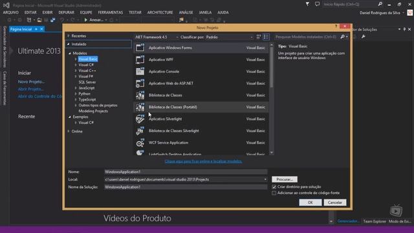This screenshot has width=414, height=233.
Task: Switch templates to small icons view
Action: click(x=259, y=37)
